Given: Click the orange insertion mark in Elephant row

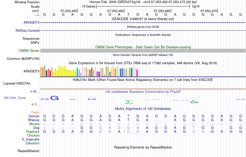Looking at the screenshot, I should click(124, 131).
